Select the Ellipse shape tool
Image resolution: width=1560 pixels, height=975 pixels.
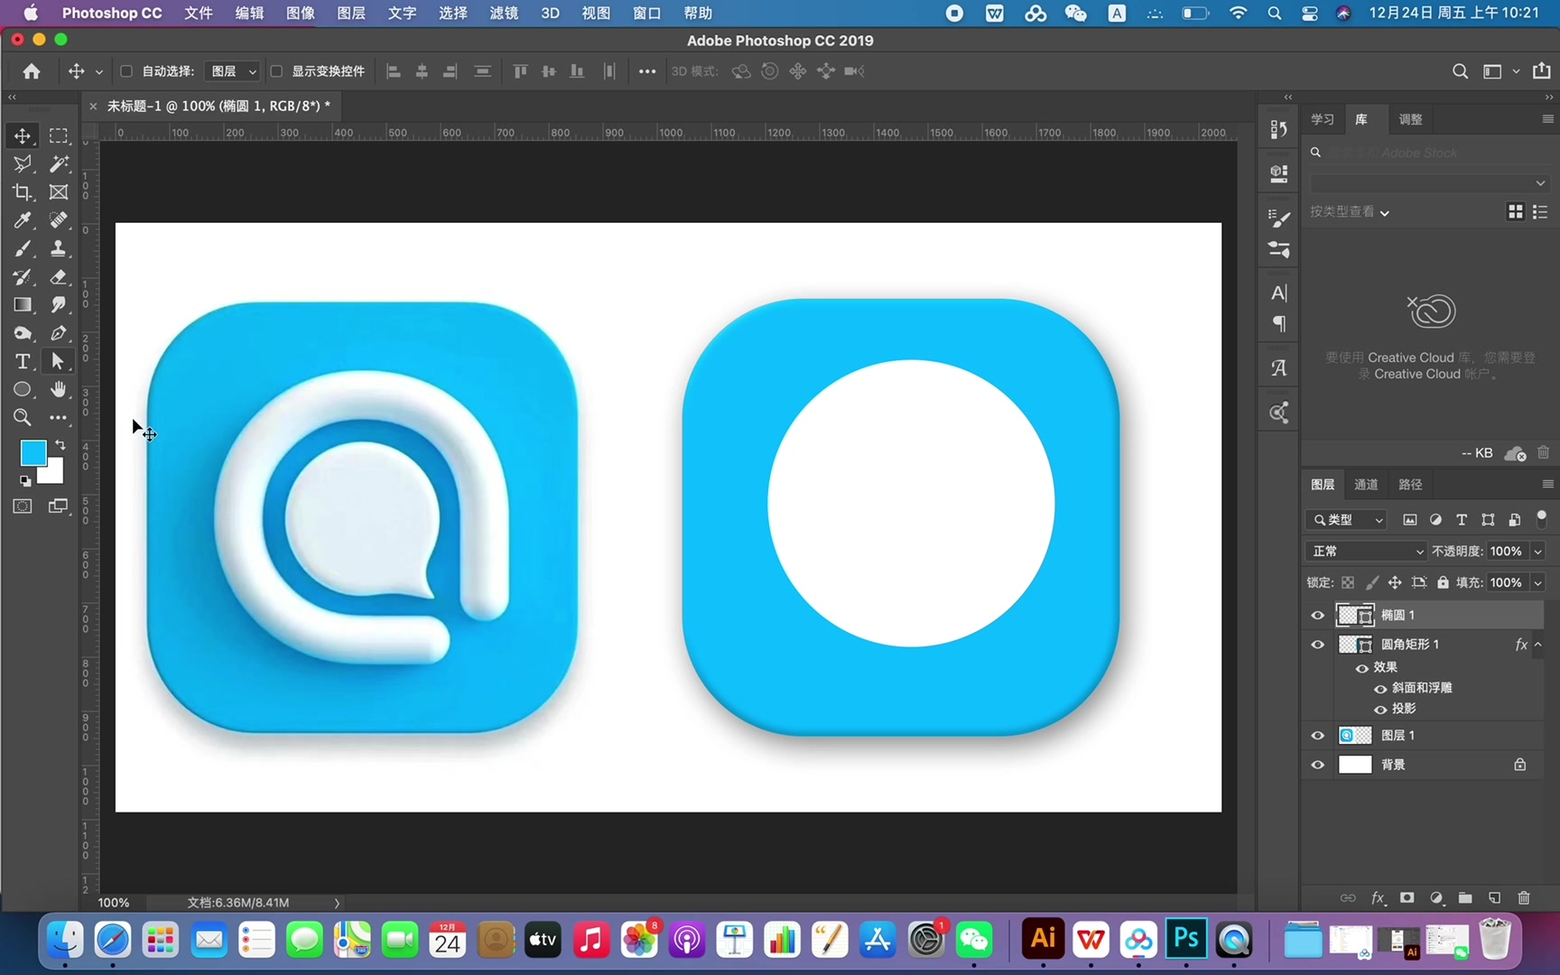point(23,389)
